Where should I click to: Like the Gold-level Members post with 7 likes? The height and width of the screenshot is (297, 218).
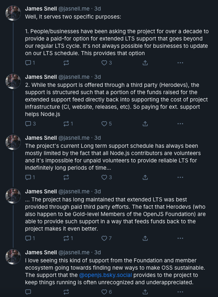click(106, 238)
